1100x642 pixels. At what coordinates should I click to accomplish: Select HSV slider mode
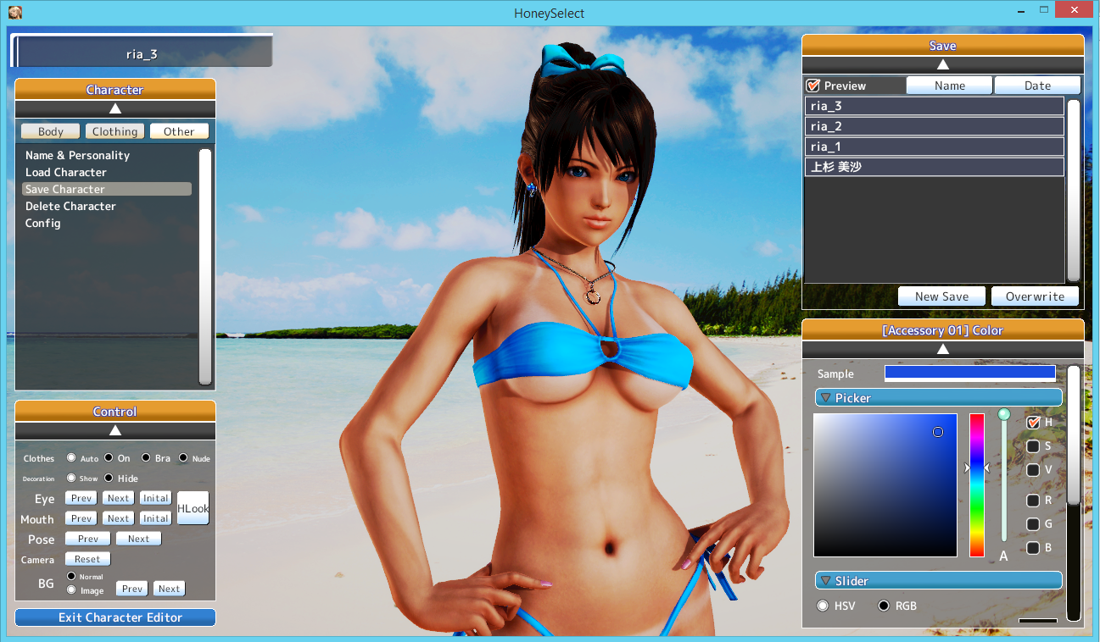[823, 606]
